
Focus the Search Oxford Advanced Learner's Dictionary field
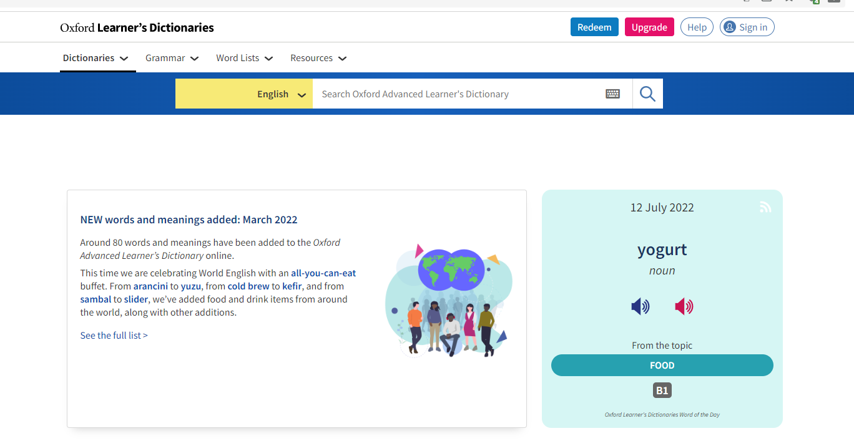[x=459, y=94]
